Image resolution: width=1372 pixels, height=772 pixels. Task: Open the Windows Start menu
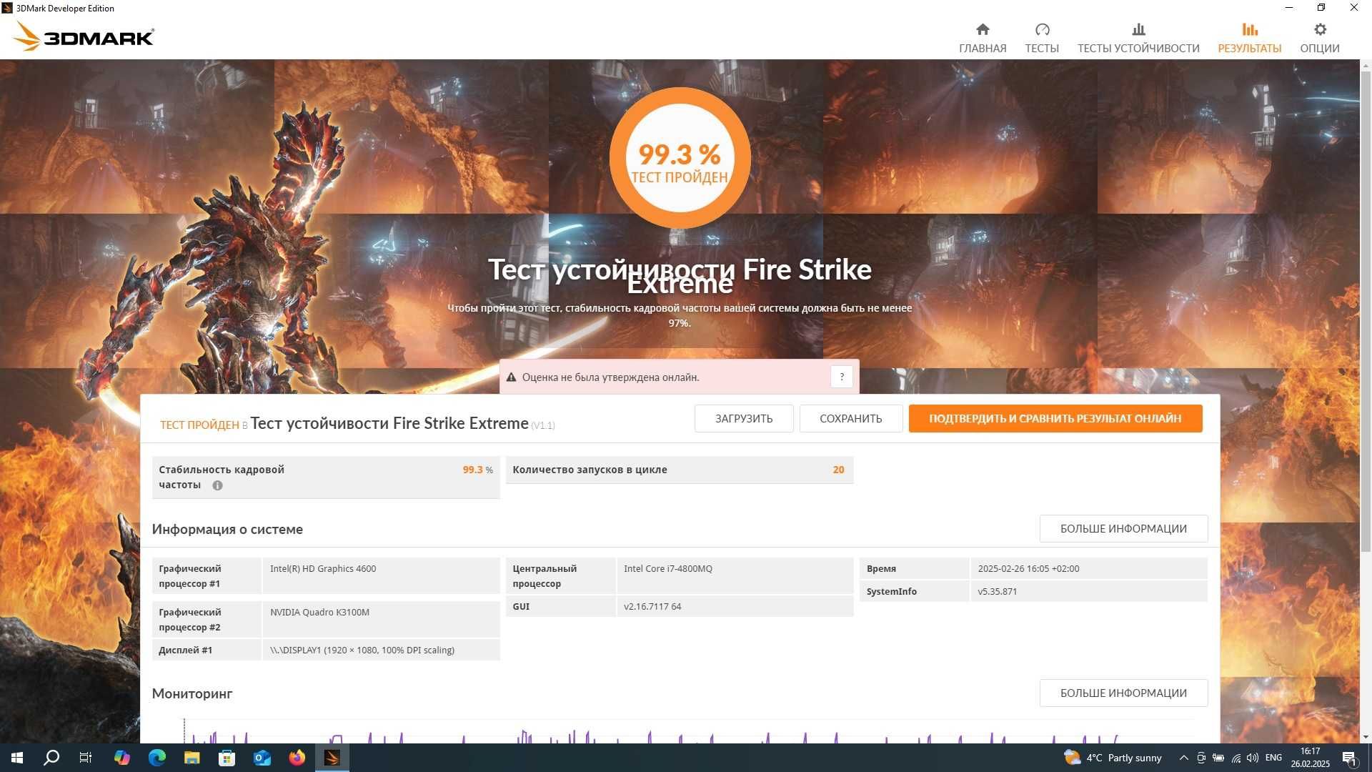pyautogui.click(x=17, y=758)
